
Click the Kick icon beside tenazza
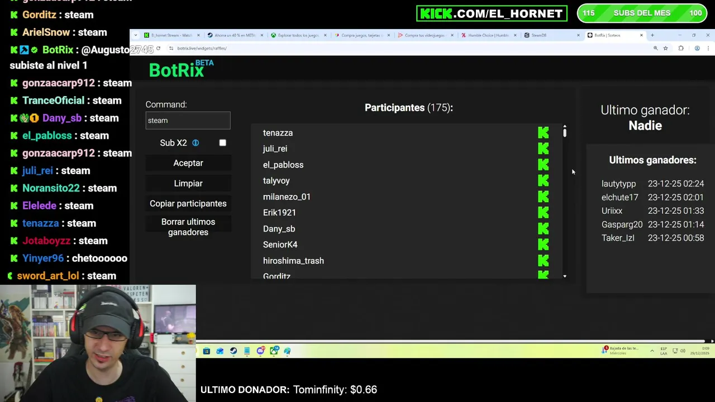point(544,133)
